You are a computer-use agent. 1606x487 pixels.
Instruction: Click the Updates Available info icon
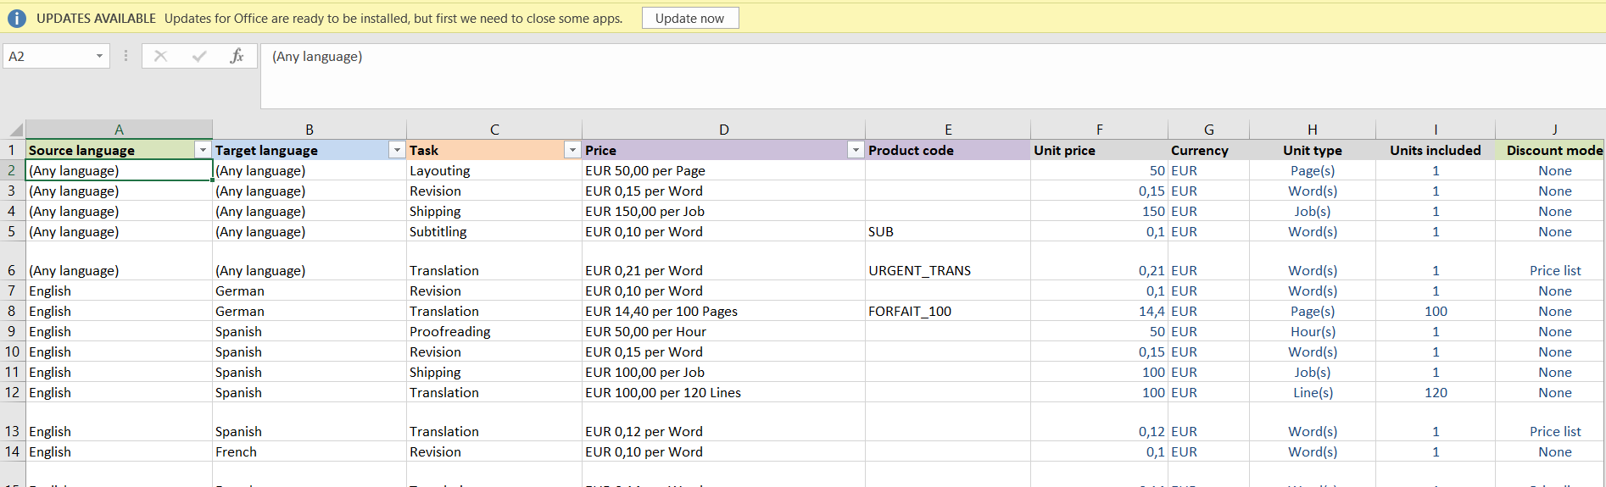point(17,19)
